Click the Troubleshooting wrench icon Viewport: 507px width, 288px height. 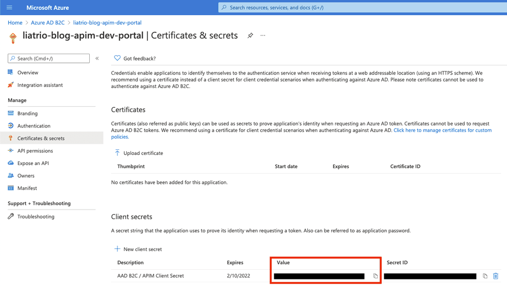pos(11,216)
